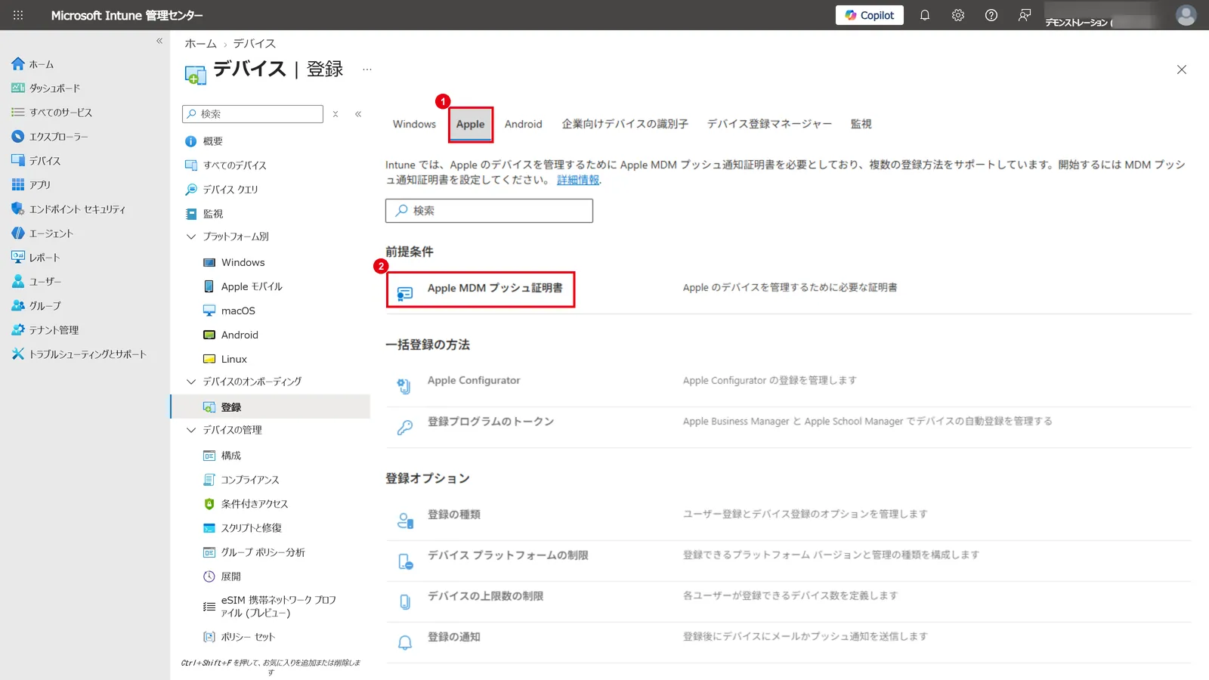This screenshot has width=1209, height=680.
Task: Open デバイス プラットフォームの制限 entry
Action: coord(508,555)
